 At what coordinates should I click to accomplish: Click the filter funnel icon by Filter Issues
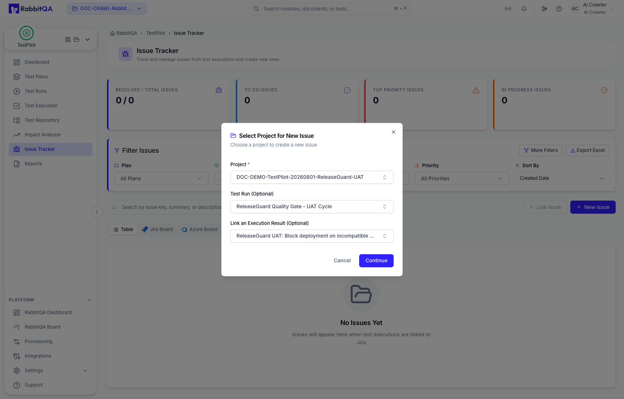pos(117,151)
